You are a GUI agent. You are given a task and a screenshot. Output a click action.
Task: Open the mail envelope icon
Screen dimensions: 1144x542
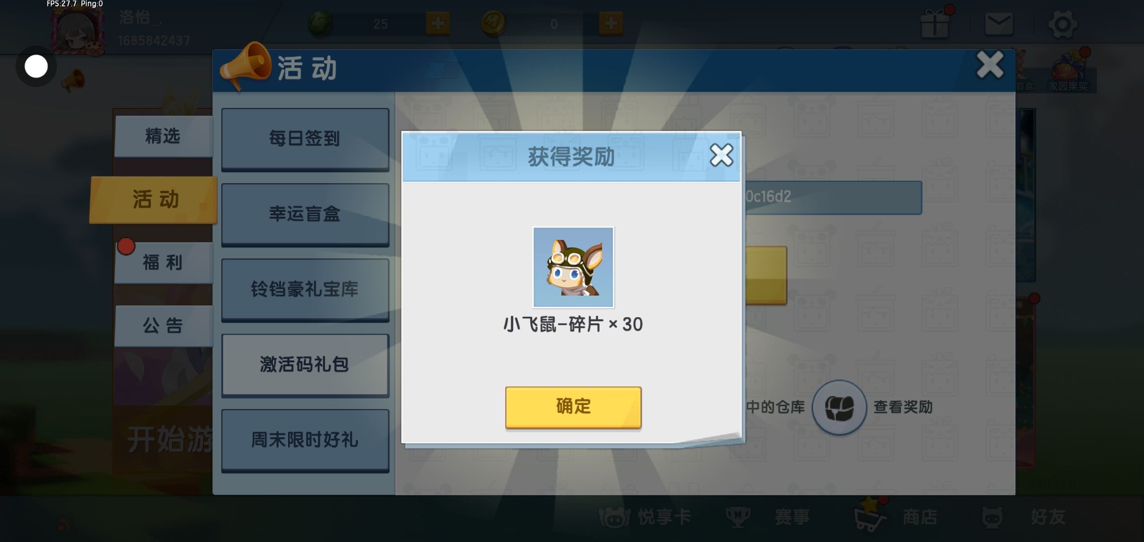(998, 24)
